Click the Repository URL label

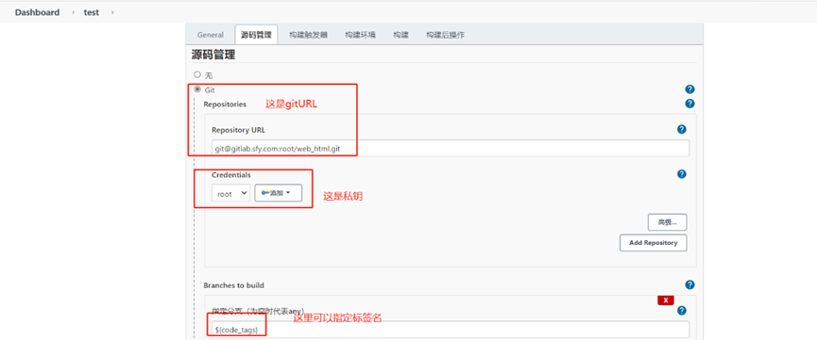(239, 130)
